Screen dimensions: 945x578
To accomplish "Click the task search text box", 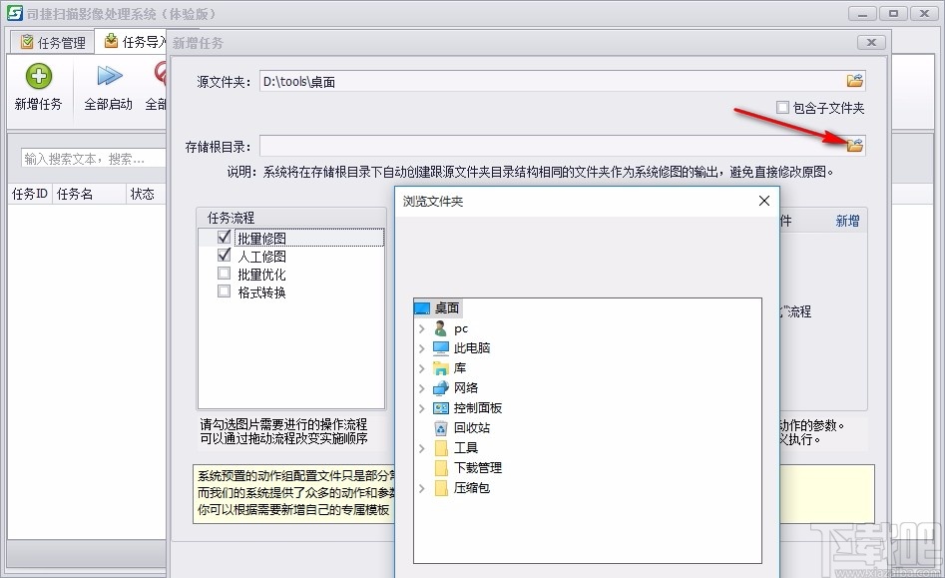I will coord(94,159).
